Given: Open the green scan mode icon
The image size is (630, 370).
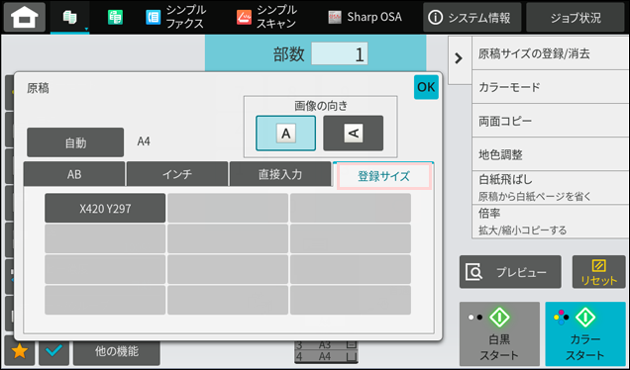Looking at the screenshot, I should click(115, 17).
